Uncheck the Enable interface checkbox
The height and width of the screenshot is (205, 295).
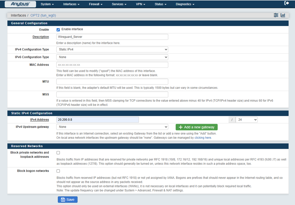tap(58, 30)
